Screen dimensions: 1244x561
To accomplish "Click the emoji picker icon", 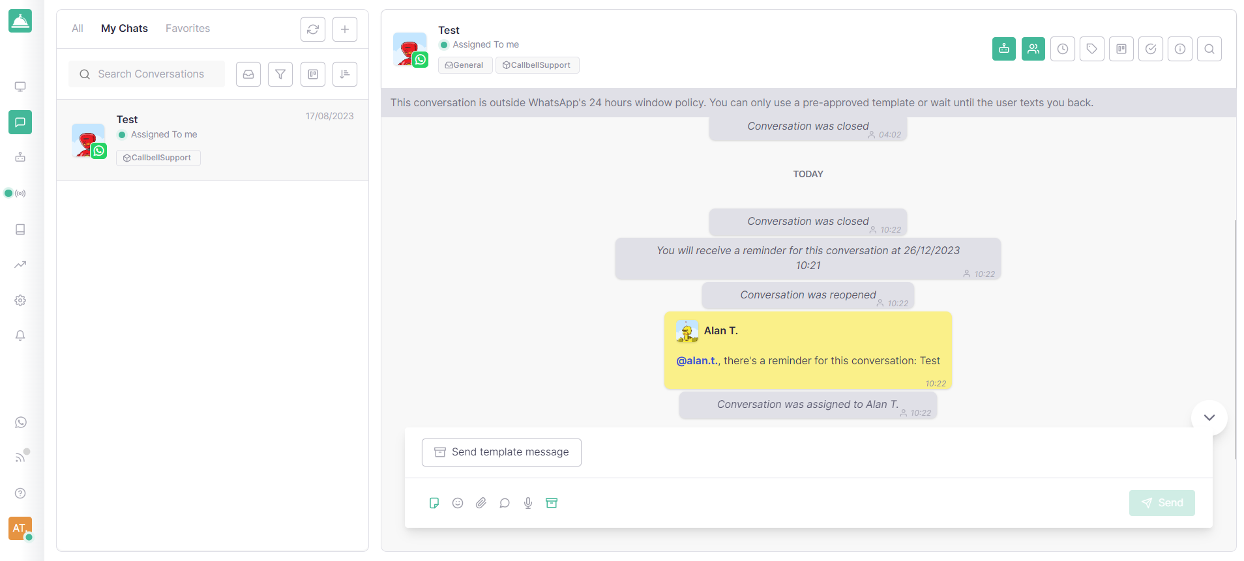I will pyautogui.click(x=458, y=503).
